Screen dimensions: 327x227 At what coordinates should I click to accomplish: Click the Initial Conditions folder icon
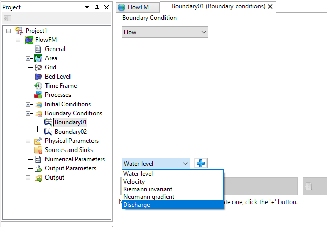pyautogui.click(x=38, y=104)
